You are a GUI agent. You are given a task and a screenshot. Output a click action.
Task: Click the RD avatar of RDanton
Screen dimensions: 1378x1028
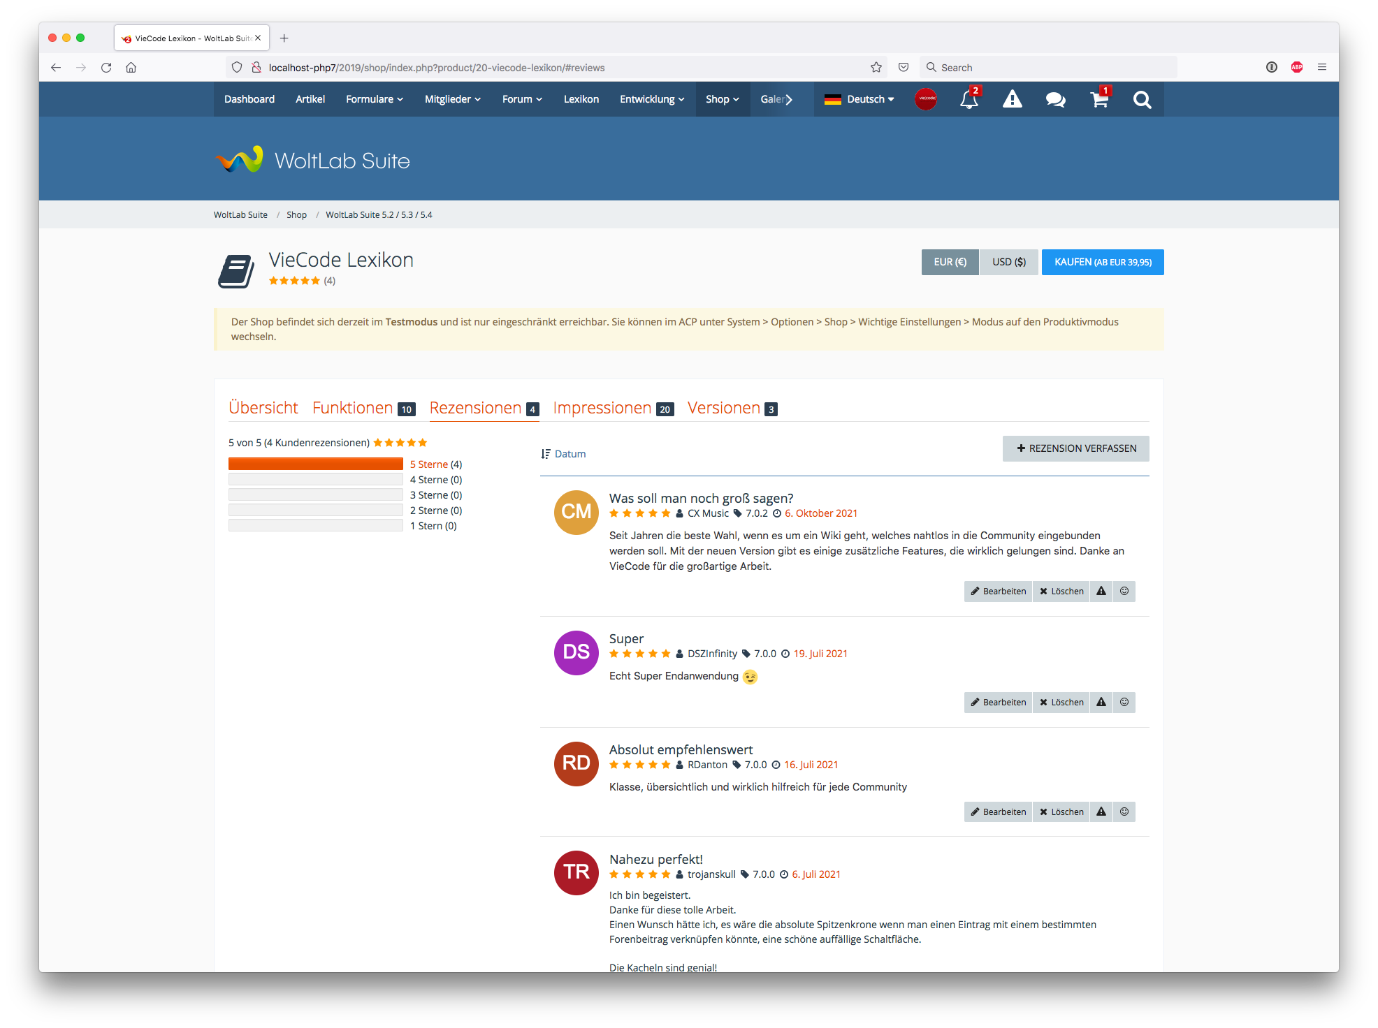pyautogui.click(x=576, y=763)
